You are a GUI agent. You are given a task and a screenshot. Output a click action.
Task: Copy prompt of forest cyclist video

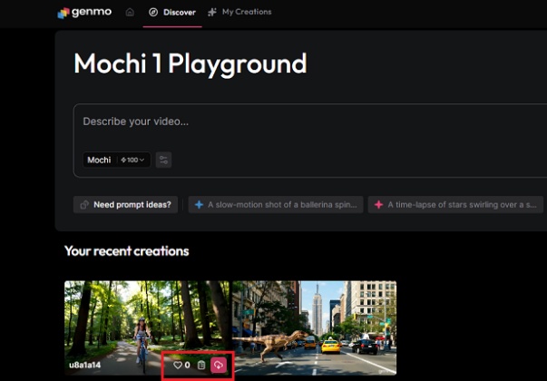click(201, 365)
